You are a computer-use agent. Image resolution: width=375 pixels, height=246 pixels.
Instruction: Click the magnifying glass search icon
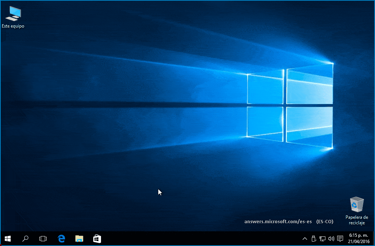tap(25, 239)
